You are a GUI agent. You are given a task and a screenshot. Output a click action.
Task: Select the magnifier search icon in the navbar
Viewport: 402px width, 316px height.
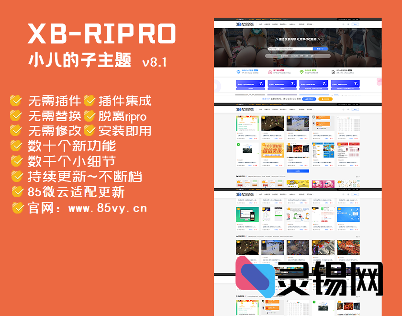point(348,24)
